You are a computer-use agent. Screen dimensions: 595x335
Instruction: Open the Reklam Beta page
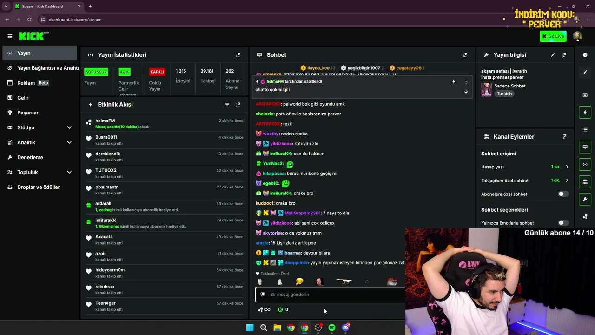click(x=40, y=83)
